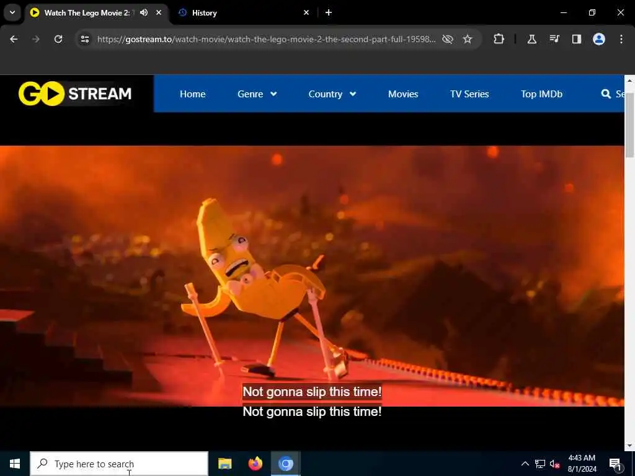
Task: Launch Firefox from the taskbar
Action: [255, 464]
